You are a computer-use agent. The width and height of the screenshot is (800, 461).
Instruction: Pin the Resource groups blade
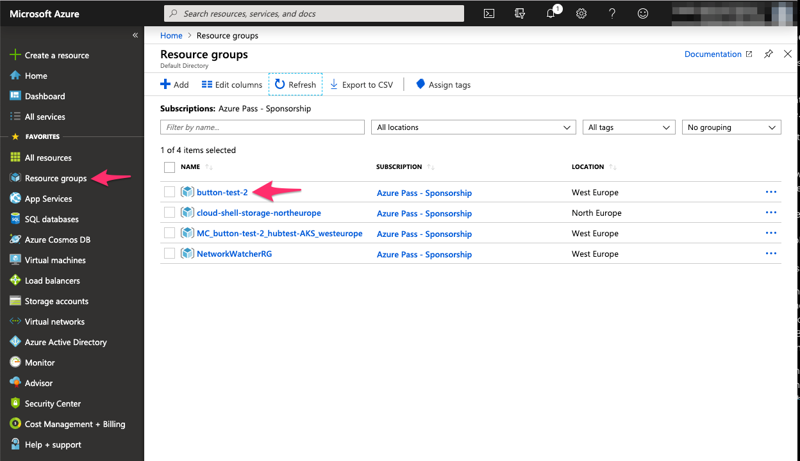(x=769, y=54)
